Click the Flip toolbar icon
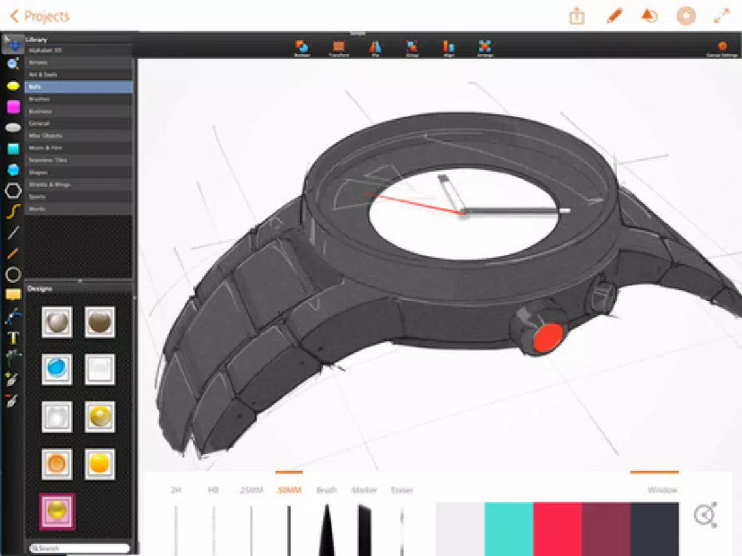742x556 pixels. (x=376, y=48)
